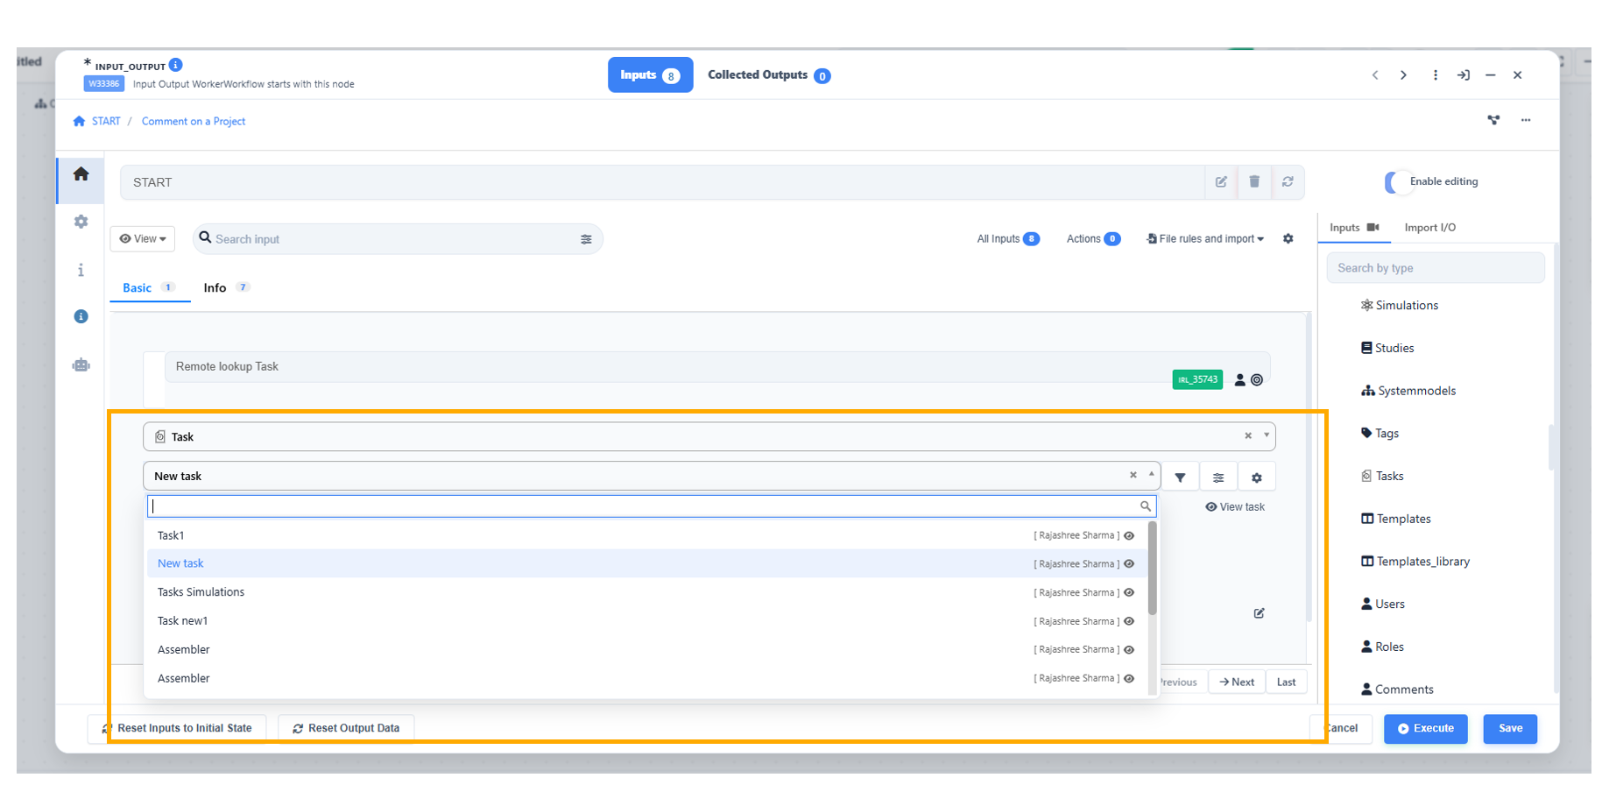Click the refresh icon beside START field
Image resolution: width=1616 pixels, height=799 pixels.
[x=1288, y=182]
